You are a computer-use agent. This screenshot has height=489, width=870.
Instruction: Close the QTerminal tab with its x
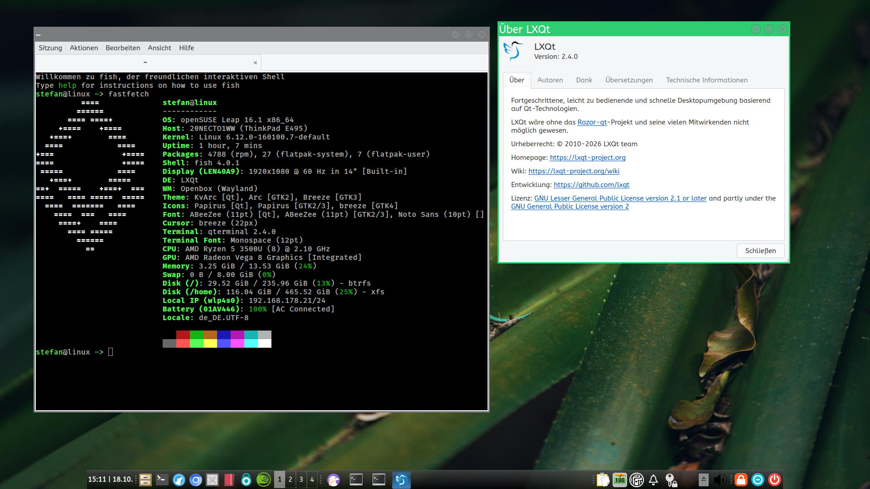[x=255, y=63]
